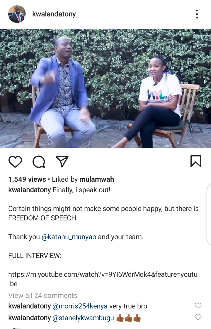Open the @morris254kenya mention
This screenshot has width=211, height=329.
(x=80, y=306)
